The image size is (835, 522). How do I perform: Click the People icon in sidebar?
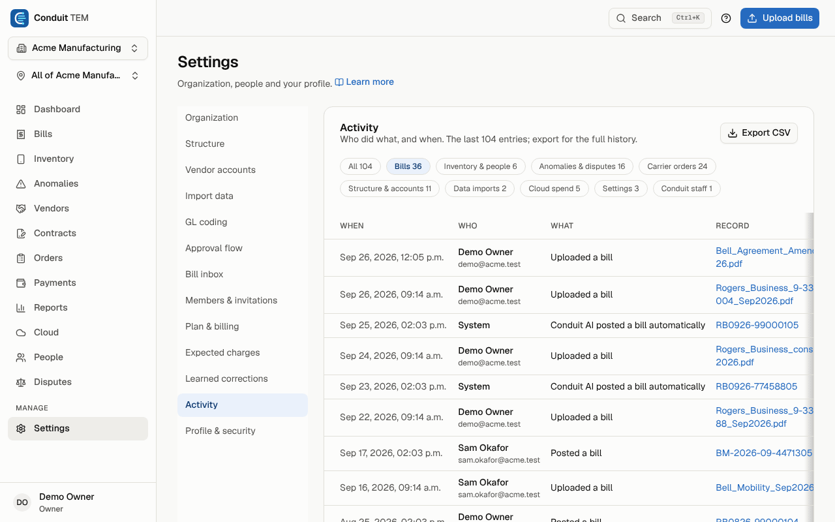point(21,358)
